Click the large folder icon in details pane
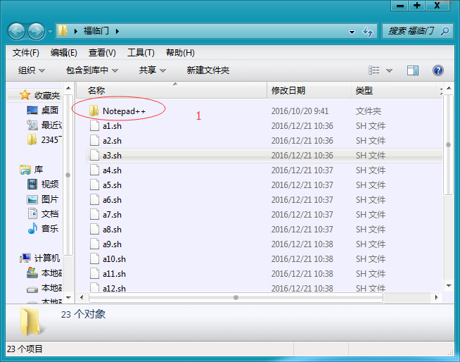 click(30, 321)
